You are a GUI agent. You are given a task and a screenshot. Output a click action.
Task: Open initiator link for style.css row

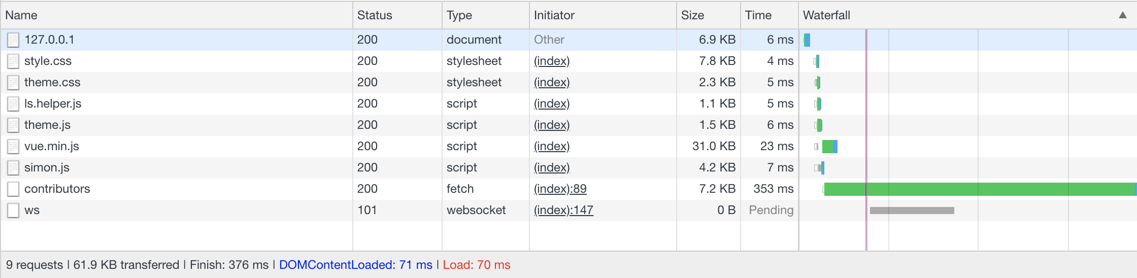tap(552, 61)
